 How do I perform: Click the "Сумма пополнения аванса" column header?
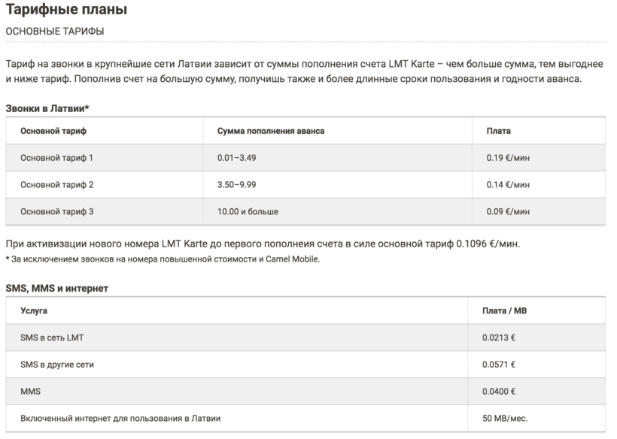[271, 131]
